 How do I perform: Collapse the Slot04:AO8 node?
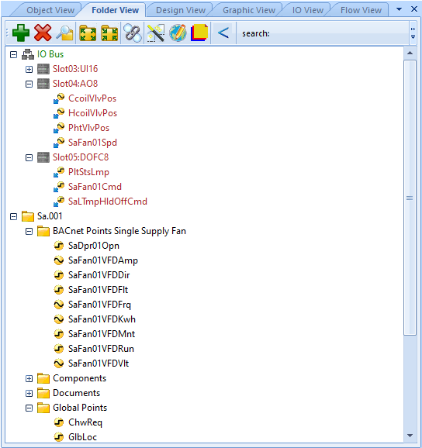click(29, 84)
